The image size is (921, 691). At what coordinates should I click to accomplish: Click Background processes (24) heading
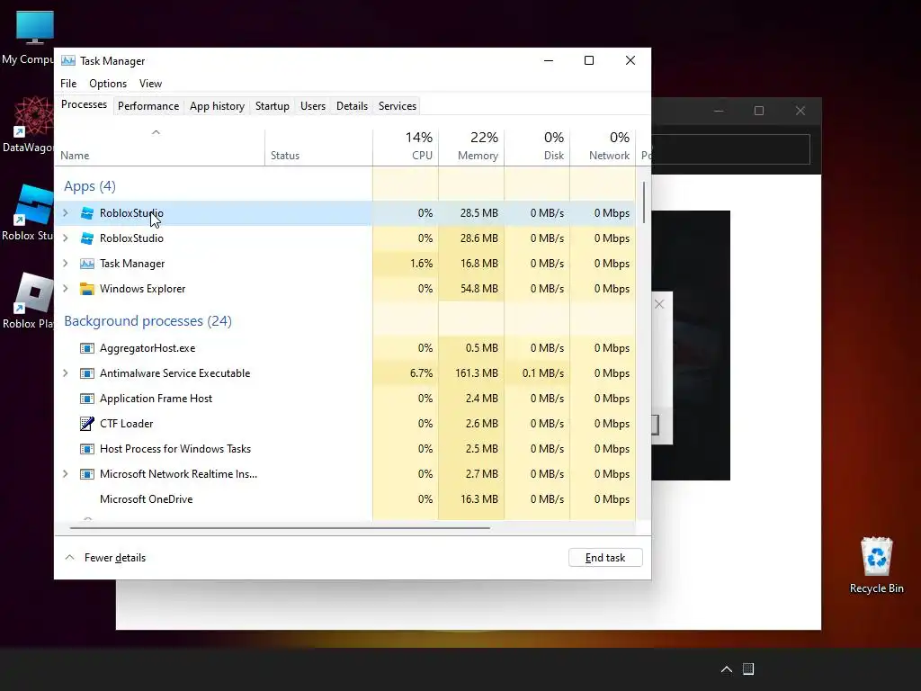148,321
